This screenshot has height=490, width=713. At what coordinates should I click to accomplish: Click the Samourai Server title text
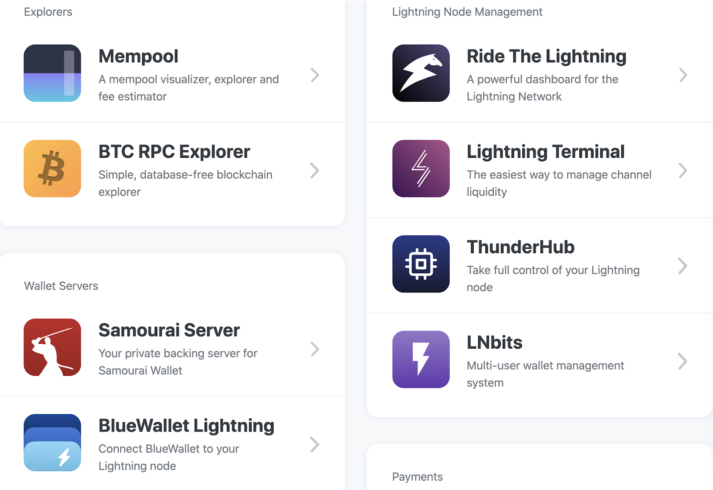[169, 330]
